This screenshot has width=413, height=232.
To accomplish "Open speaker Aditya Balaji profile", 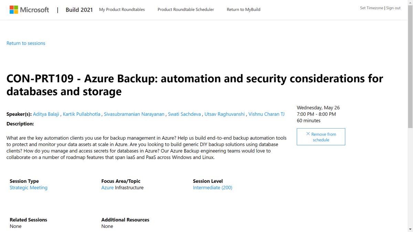I will (46, 114).
